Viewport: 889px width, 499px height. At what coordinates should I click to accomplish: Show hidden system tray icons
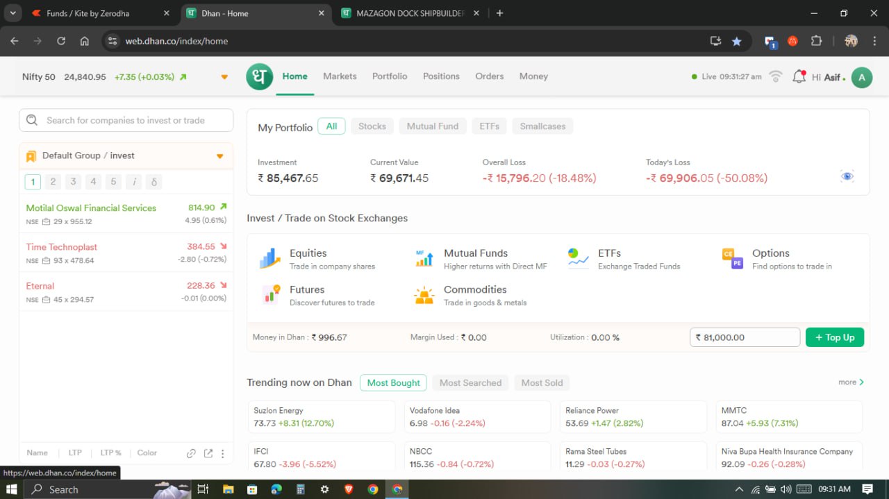(739, 489)
